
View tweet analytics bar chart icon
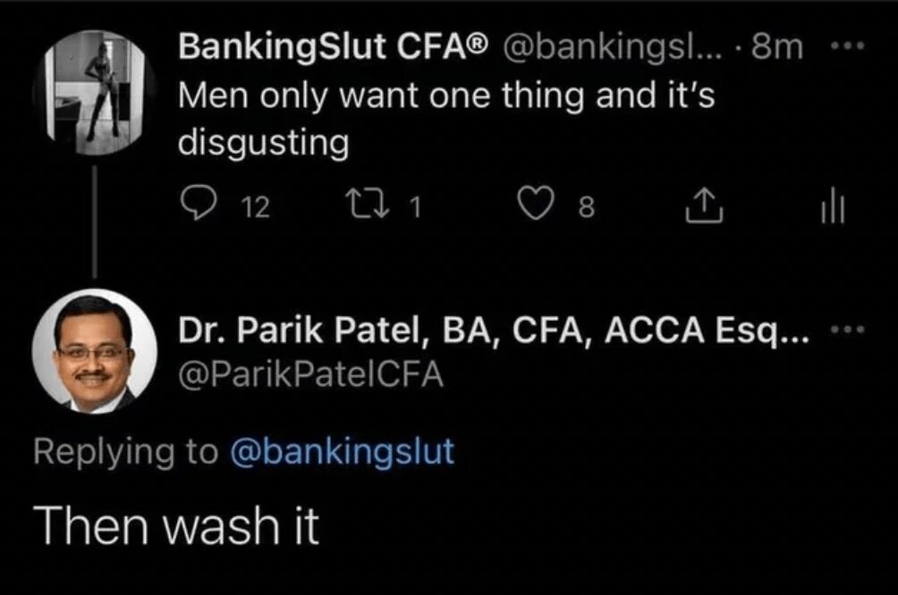click(832, 207)
